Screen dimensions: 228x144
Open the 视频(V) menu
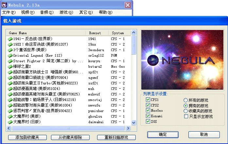coord(28,12)
